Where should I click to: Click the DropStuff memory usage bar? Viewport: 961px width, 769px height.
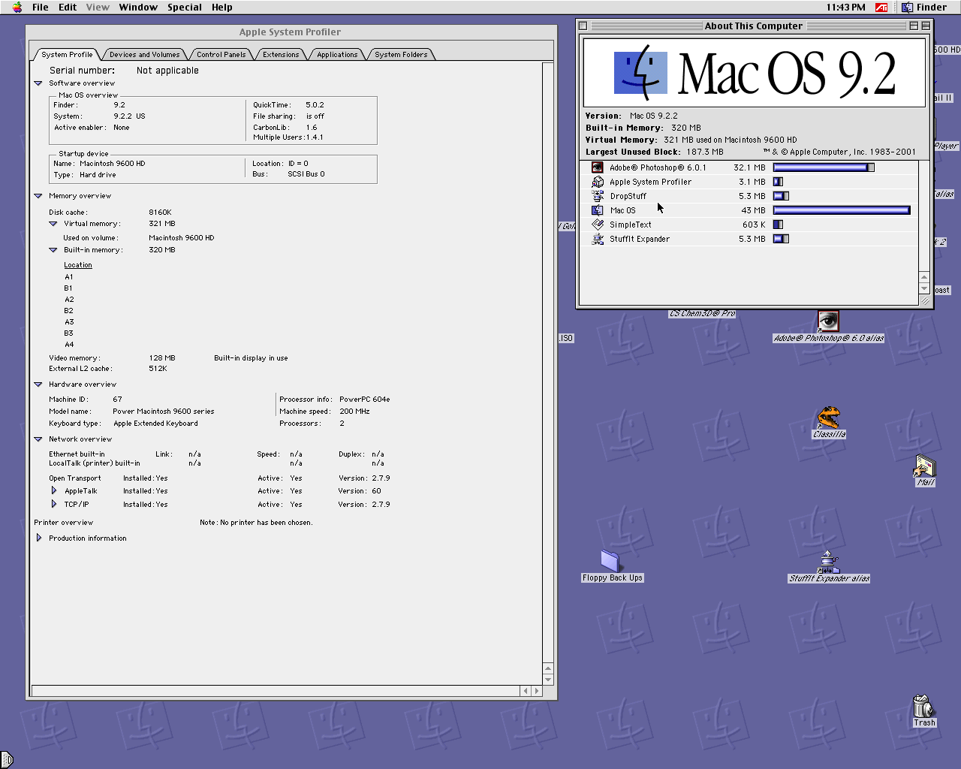coord(781,196)
